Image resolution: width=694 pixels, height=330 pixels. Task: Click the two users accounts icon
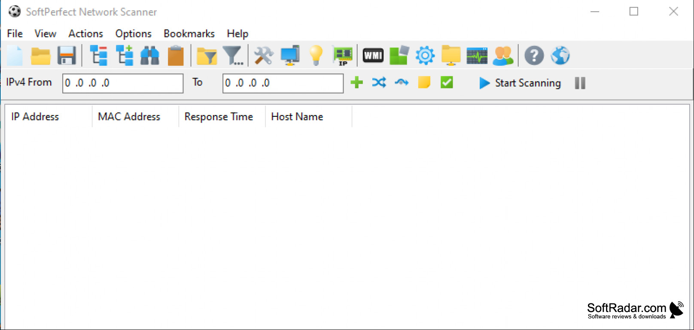(x=503, y=56)
